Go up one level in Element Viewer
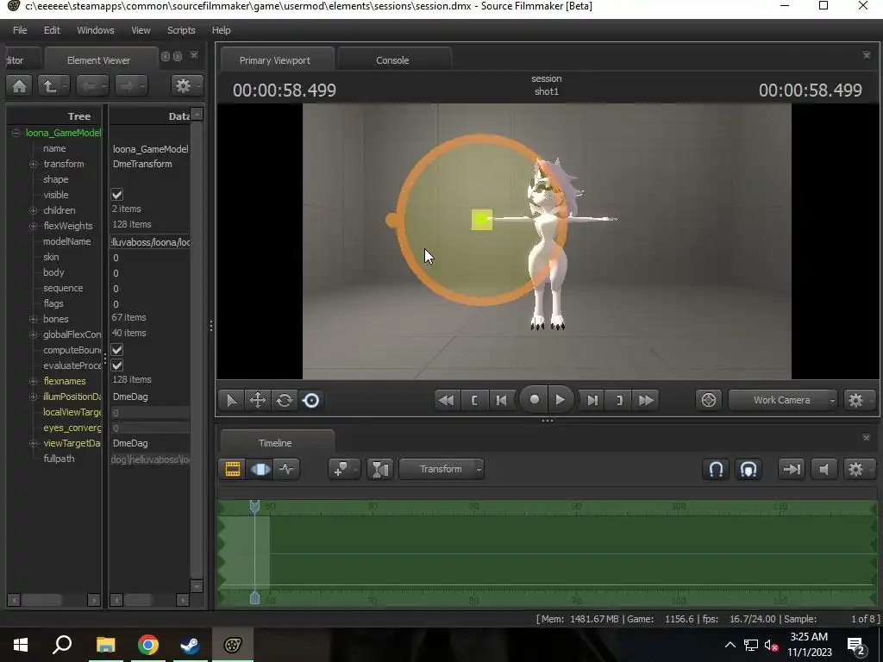The image size is (883, 662). pyautogui.click(x=53, y=85)
